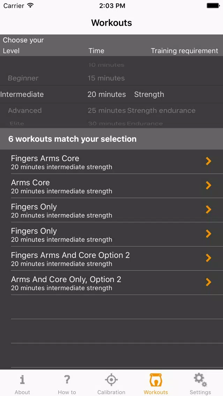Tap chevron beside Arms Core workout
The height and width of the screenshot is (396, 223).
click(208, 185)
